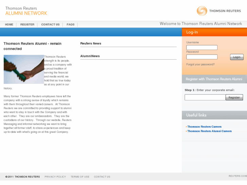Open Thomson Reuters Careers link
The width and height of the screenshot is (247, 185).
coord(205,127)
